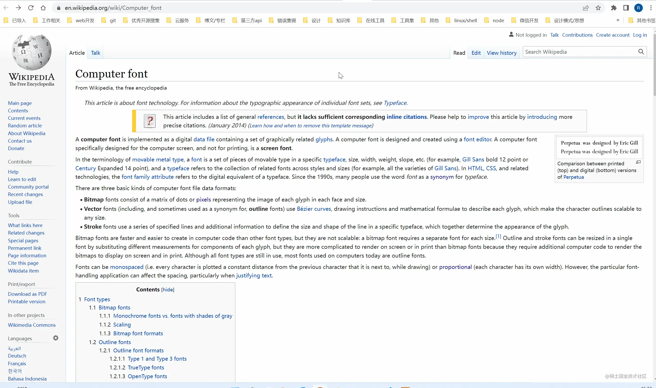Open the 其他书签 bookmarks folder
Viewport: 656px width, 388px height.
tap(642, 20)
